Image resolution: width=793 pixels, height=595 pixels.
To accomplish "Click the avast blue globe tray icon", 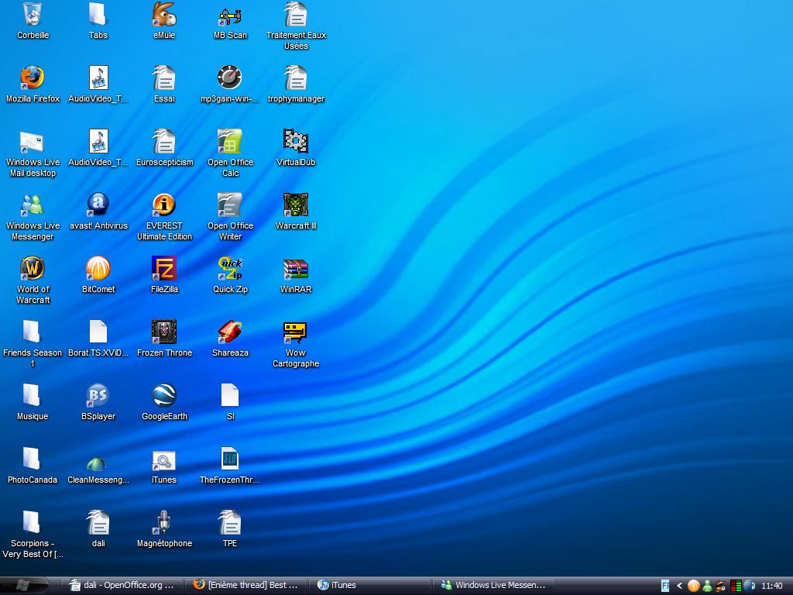I will (749, 586).
